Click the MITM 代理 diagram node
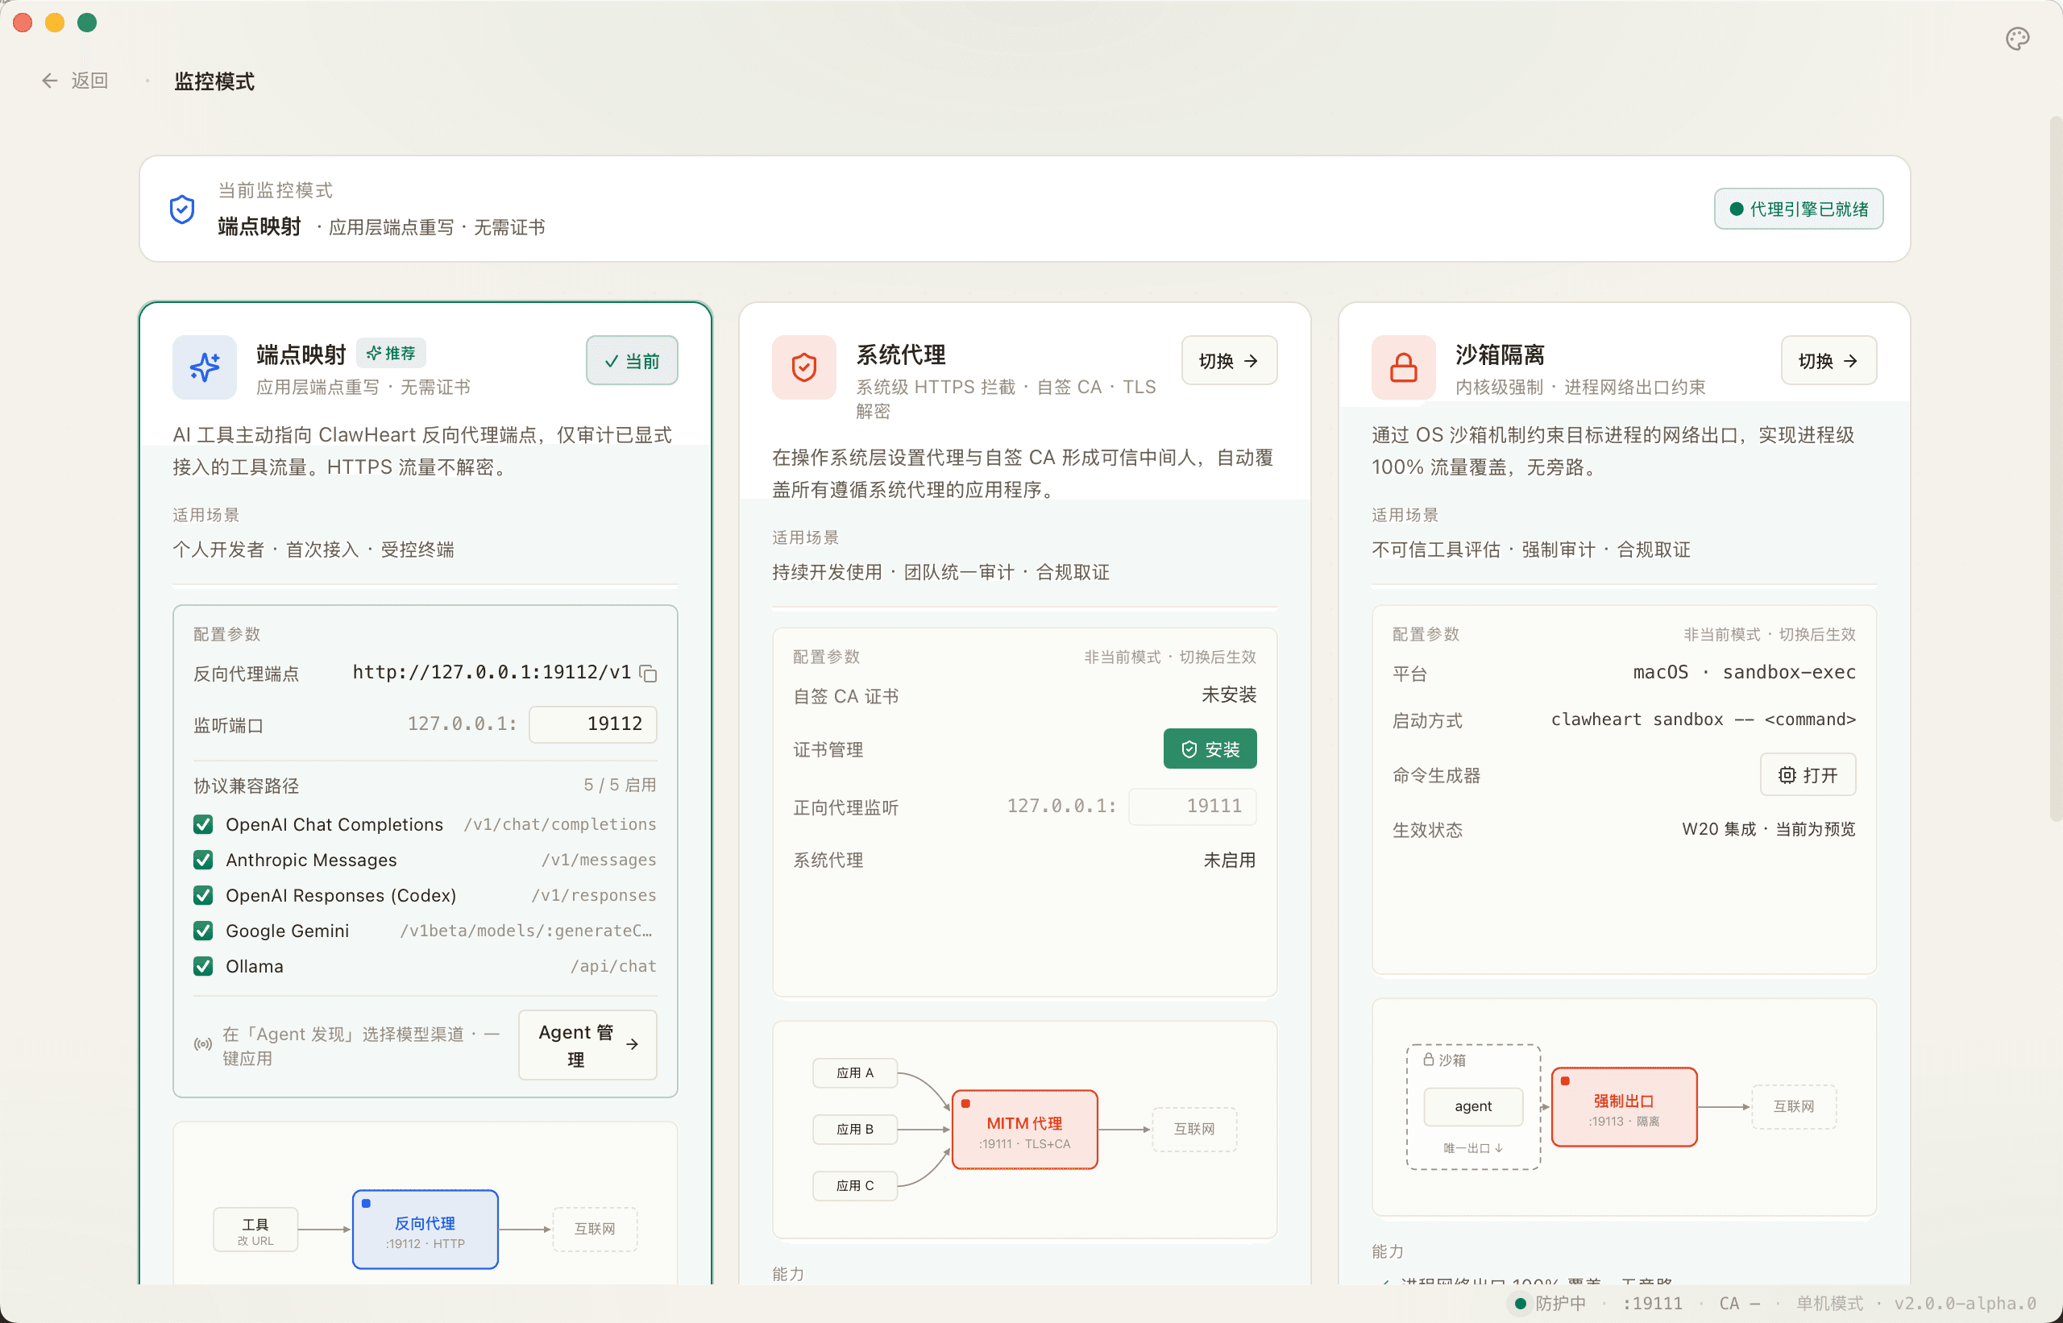The image size is (2063, 1323). tap(1024, 1130)
